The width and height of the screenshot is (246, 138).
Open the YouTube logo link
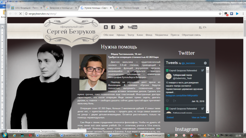[132, 27]
